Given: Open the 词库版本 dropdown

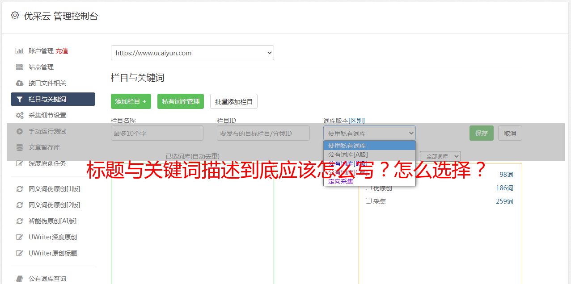Looking at the screenshot, I should pyautogui.click(x=369, y=133).
